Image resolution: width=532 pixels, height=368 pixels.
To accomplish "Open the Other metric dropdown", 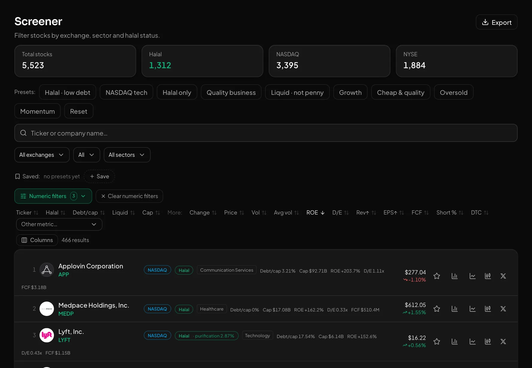I will pos(59,224).
